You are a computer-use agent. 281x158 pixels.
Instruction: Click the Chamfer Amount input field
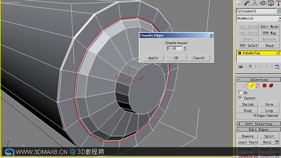[175, 48]
